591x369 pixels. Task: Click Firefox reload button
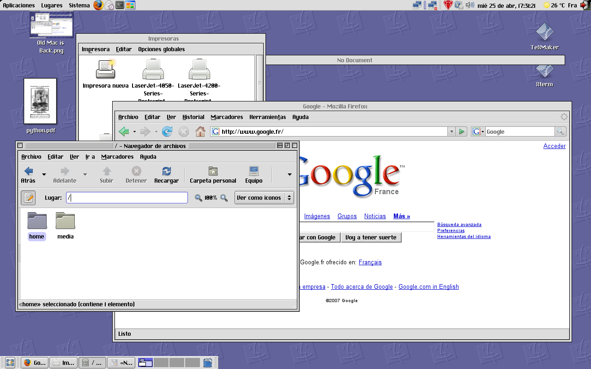pos(167,132)
